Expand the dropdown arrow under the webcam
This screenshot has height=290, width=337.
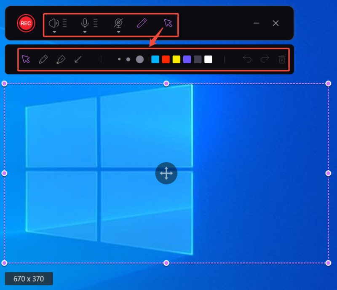click(118, 32)
